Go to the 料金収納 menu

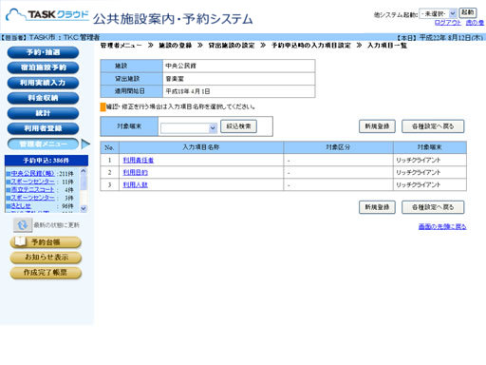(x=43, y=98)
